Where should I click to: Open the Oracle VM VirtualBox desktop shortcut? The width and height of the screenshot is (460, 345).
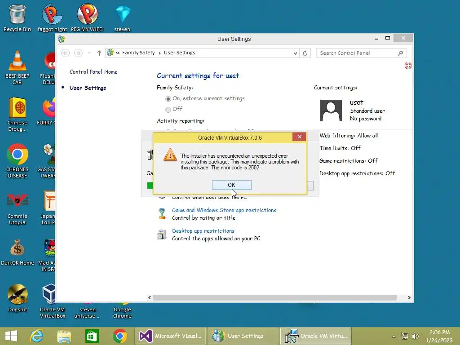pos(53,301)
